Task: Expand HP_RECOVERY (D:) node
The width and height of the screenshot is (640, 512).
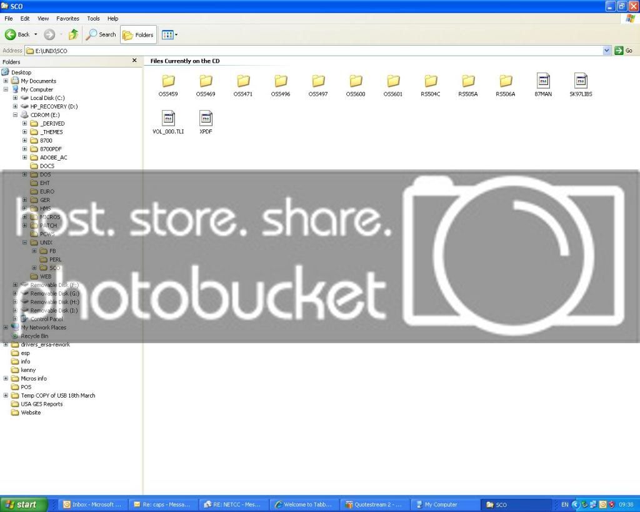Action: (x=15, y=106)
